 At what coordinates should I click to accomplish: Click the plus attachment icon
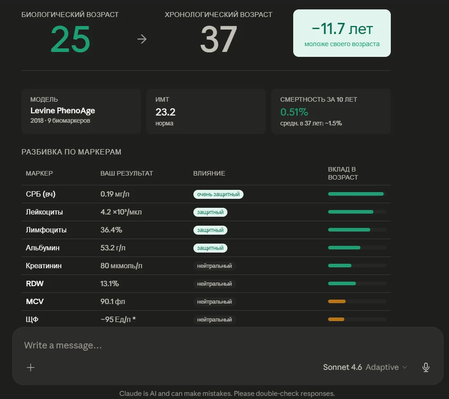(x=30, y=367)
